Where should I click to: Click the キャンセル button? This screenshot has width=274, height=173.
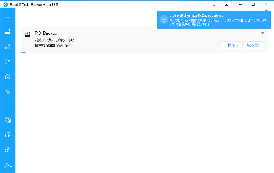click(x=253, y=45)
